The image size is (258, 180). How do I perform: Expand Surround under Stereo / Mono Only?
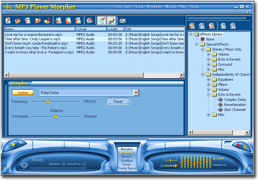coord(208,65)
